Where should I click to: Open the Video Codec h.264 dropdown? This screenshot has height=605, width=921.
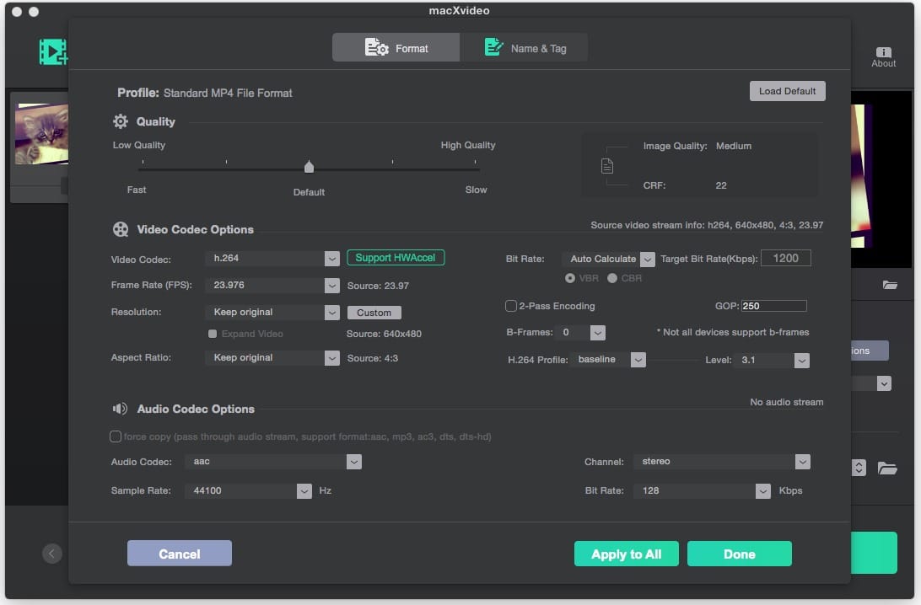click(331, 259)
